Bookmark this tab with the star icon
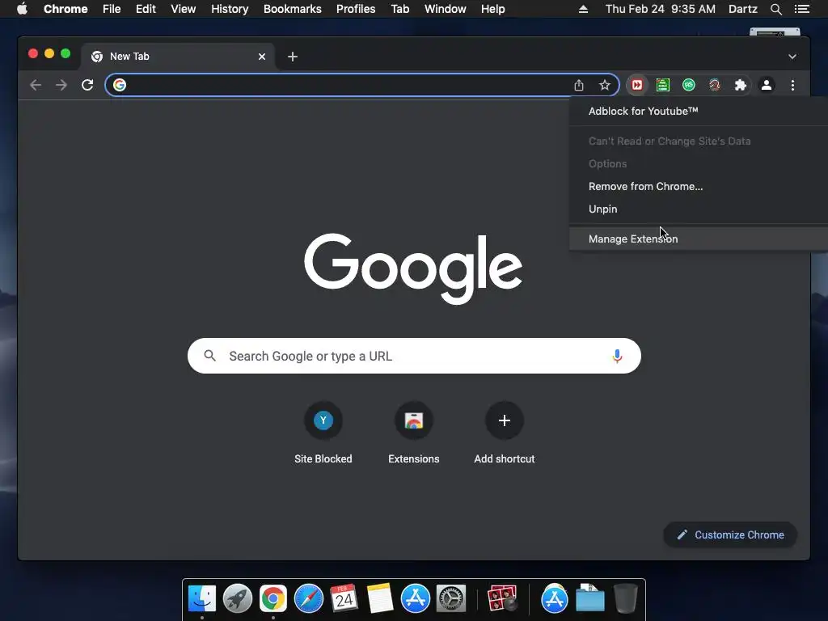 click(x=605, y=85)
